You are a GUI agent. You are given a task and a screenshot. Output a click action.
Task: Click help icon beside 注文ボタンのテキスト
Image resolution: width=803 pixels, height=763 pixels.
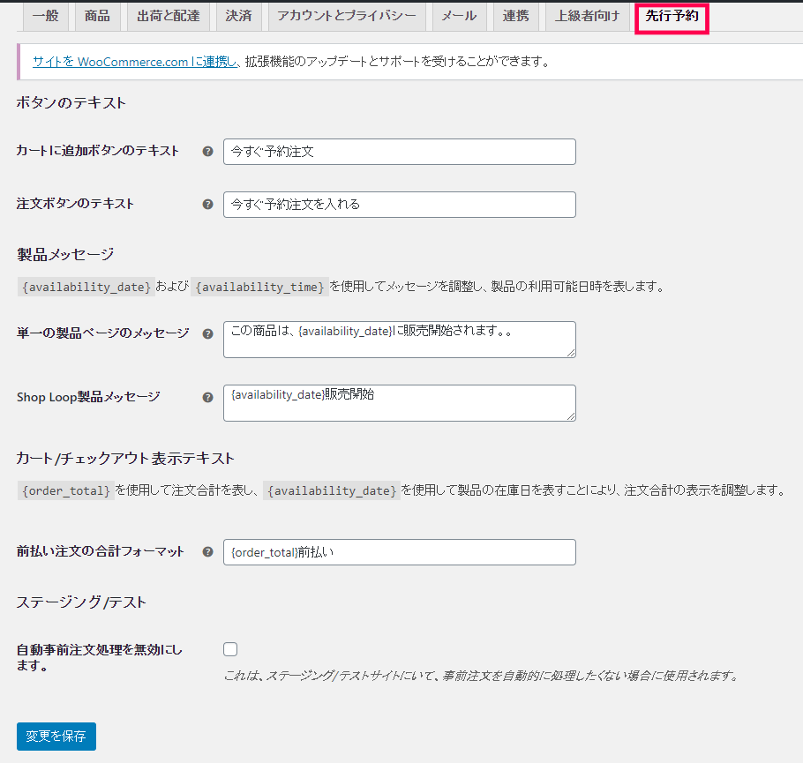coord(207,205)
